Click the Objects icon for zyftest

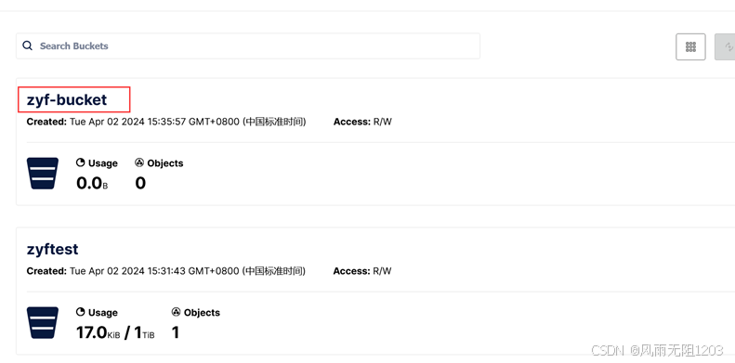[x=176, y=313]
